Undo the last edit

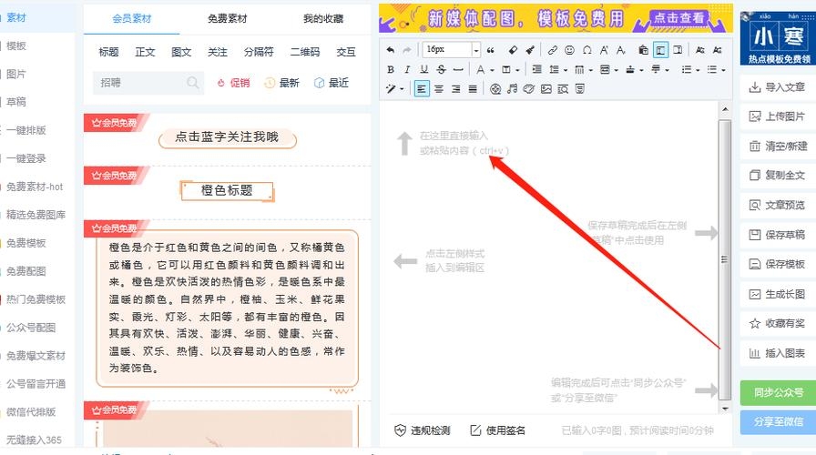pyautogui.click(x=391, y=50)
